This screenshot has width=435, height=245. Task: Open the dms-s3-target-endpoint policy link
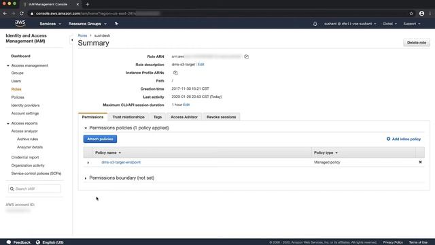point(121,162)
